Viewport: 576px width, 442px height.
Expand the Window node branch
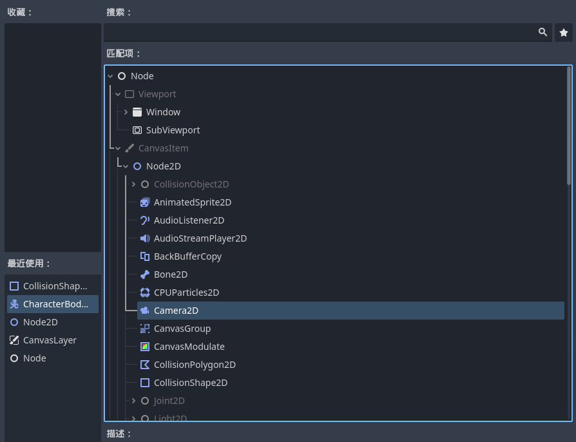pyautogui.click(x=126, y=112)
